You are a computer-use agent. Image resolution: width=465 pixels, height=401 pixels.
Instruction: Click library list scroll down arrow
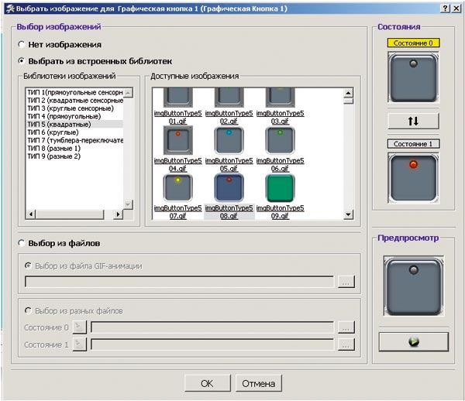[x=128, y=204]
